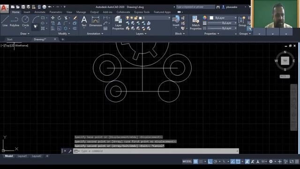Switch to the Start file tab
This screenshot has height=169, width=300.
tap(9, 39)
